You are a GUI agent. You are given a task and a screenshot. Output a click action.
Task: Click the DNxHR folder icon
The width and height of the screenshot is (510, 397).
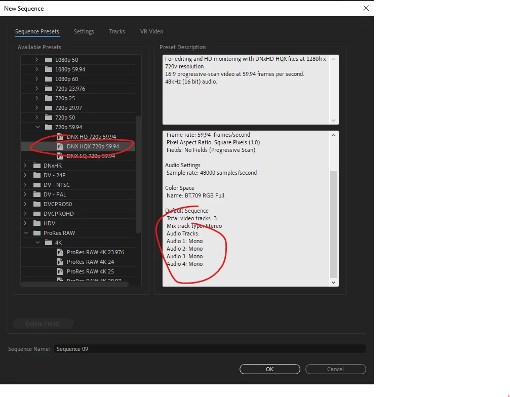[x=37, y=166]
